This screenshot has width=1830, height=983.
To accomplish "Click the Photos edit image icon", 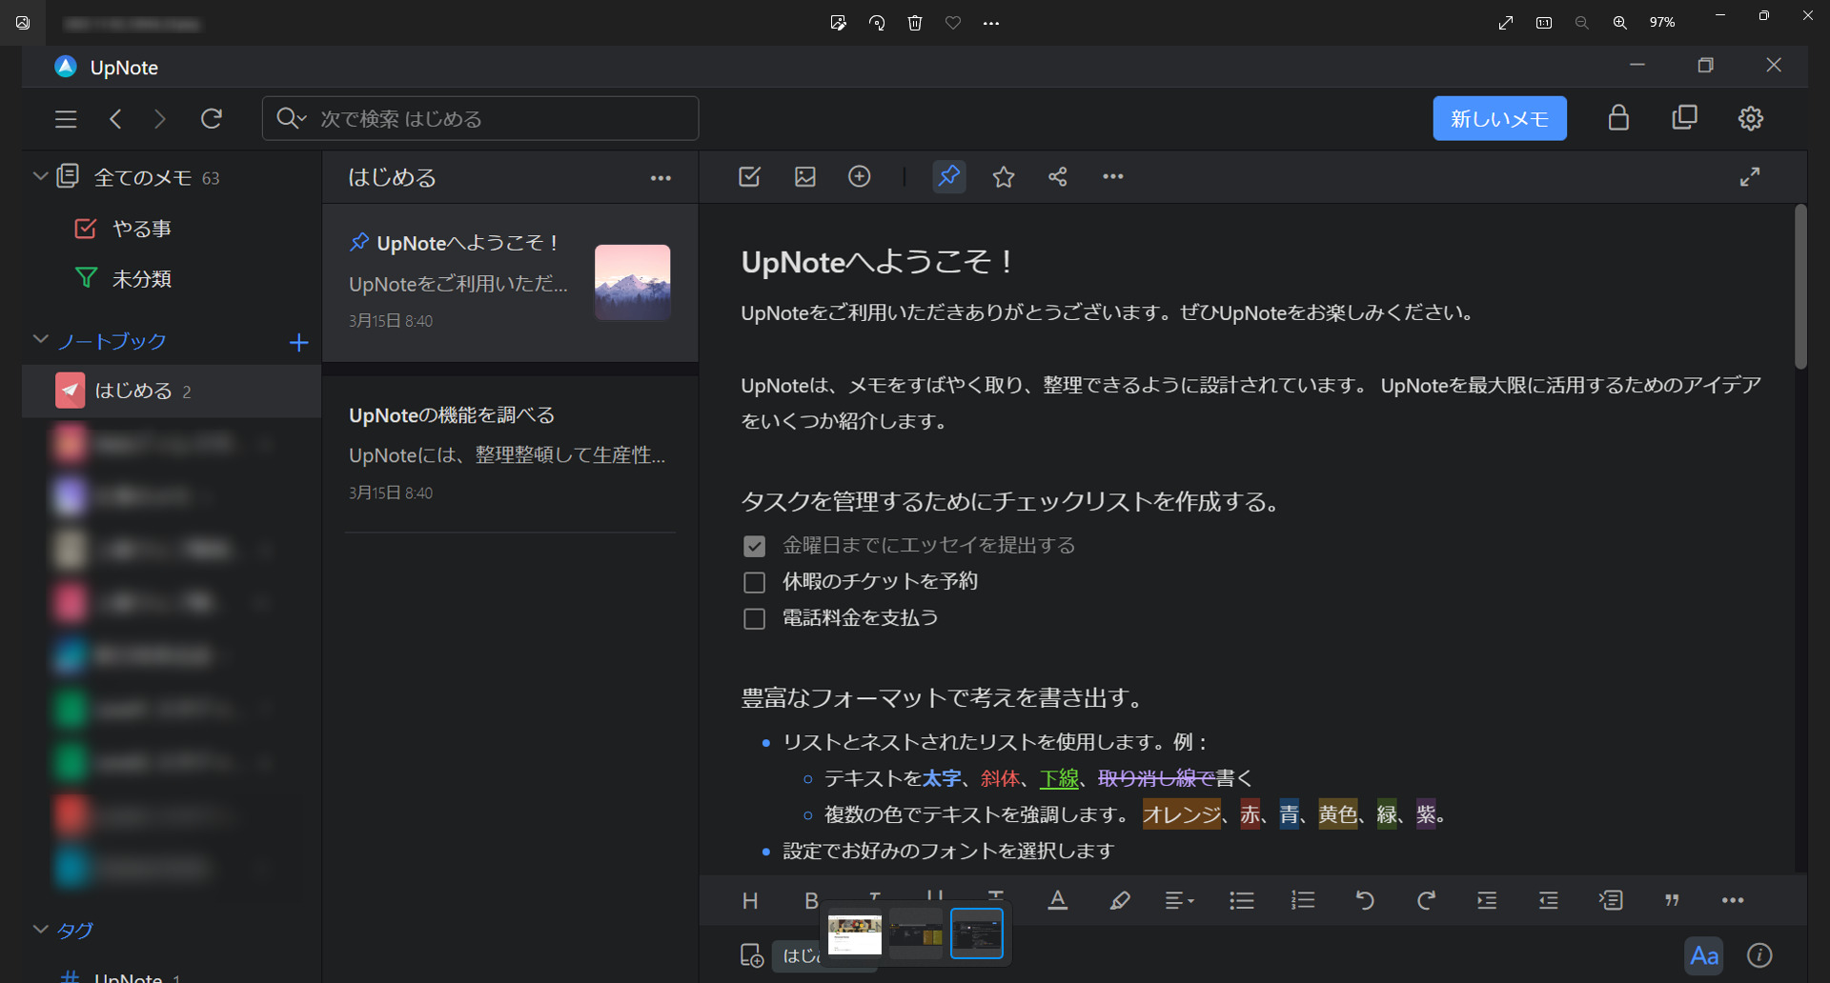I will tap(838, 23).
